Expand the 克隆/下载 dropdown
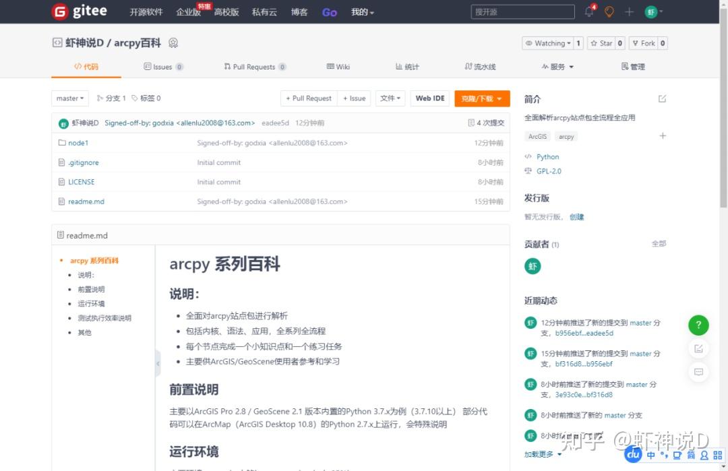Screen dimensions: 728x471 coord(481,98)
